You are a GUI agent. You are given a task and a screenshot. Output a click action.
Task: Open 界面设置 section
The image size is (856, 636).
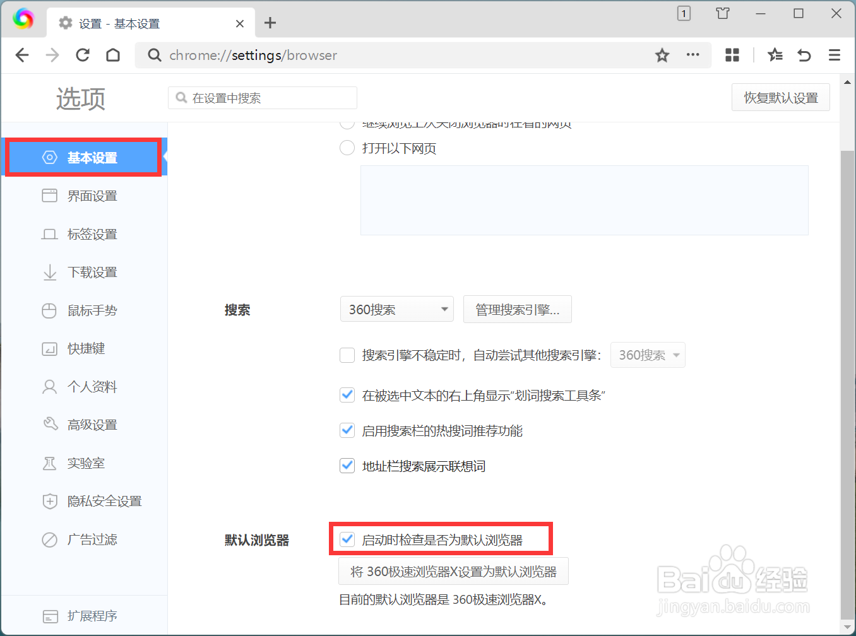tap(84, 196)
